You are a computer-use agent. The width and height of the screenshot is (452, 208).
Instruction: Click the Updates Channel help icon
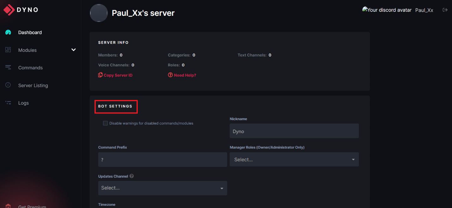point(132,176)
